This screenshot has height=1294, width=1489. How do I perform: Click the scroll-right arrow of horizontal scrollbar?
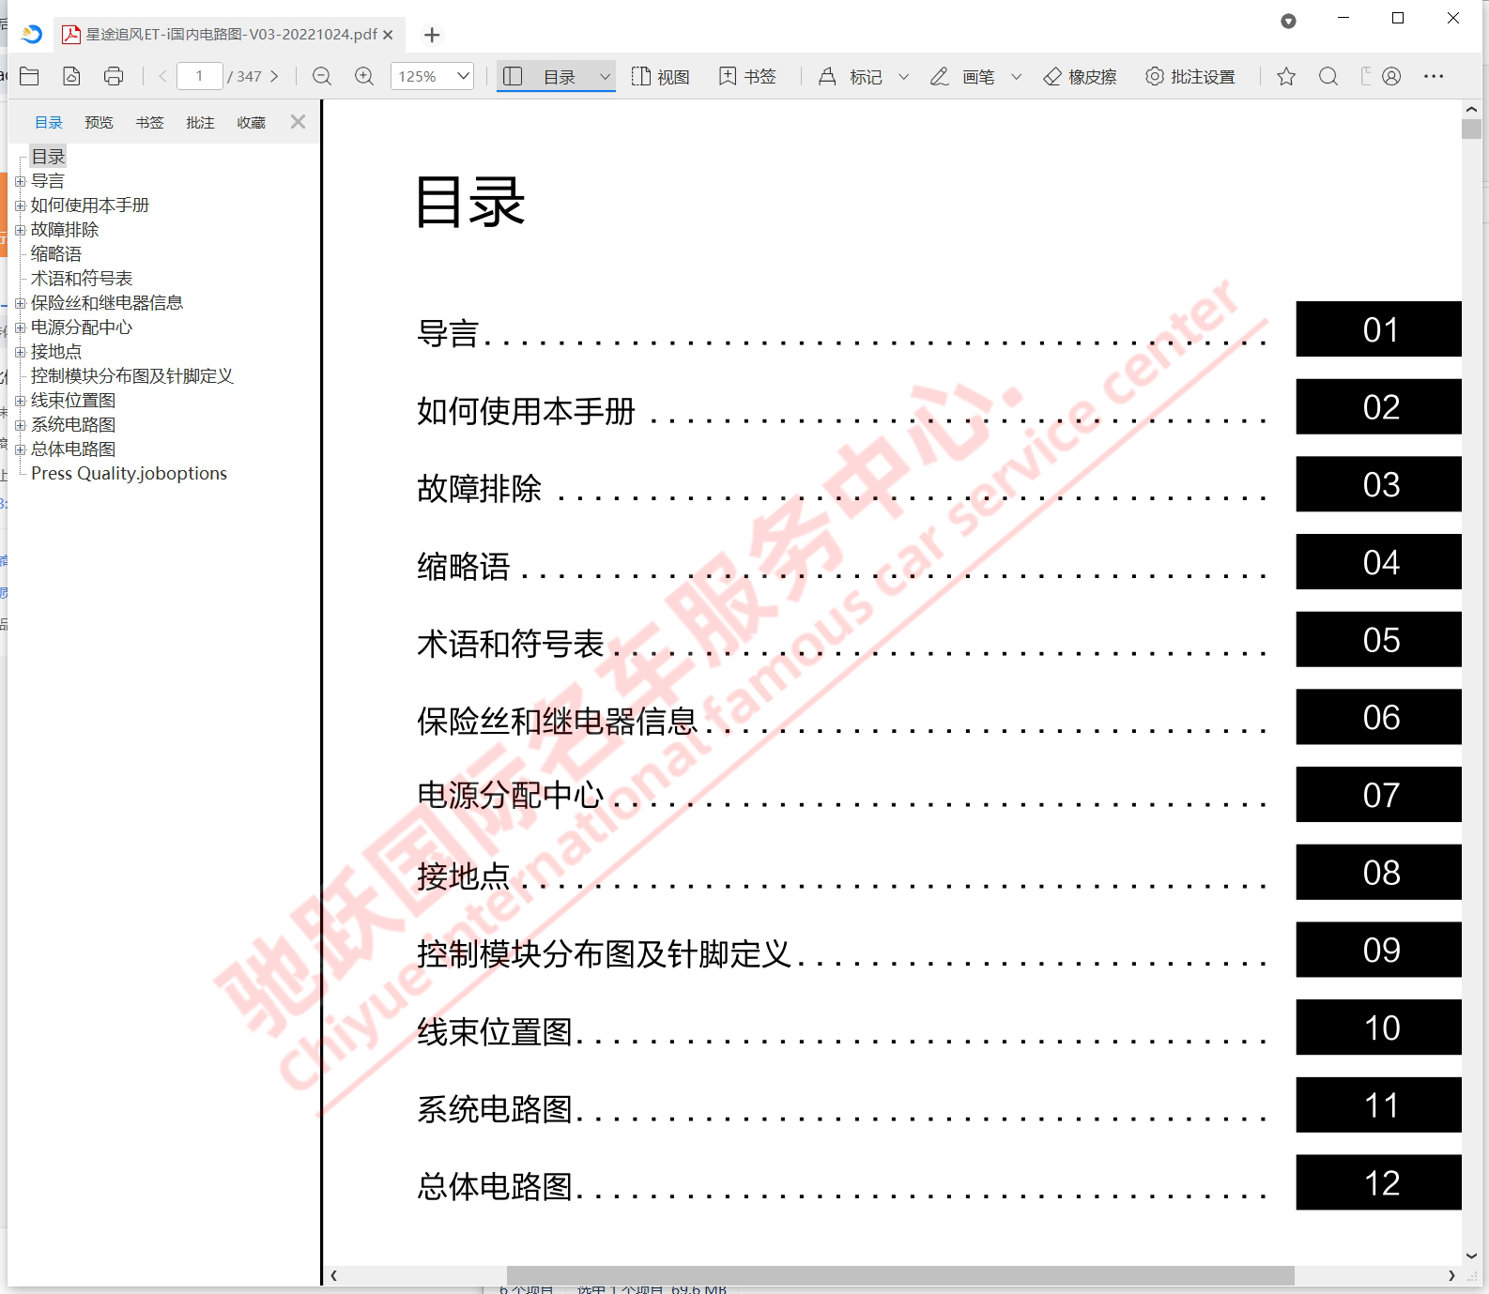pos(1451,1275)
